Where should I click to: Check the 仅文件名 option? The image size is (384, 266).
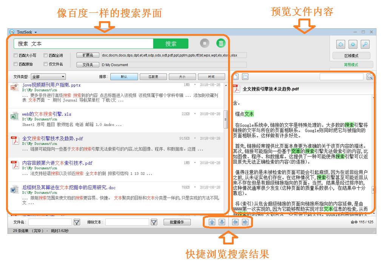point(46,64)
